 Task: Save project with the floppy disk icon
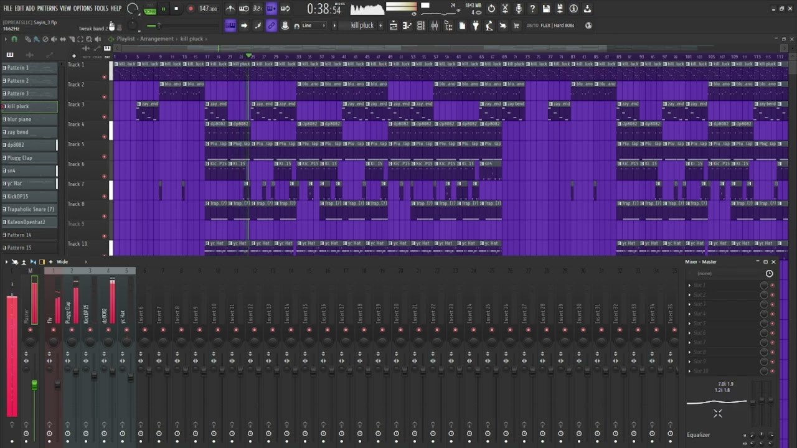click(x=546, y=9)
